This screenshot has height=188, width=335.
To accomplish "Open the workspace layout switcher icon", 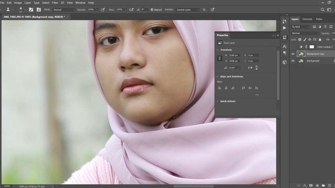I will pyautogui.click(x=329, y=10).
